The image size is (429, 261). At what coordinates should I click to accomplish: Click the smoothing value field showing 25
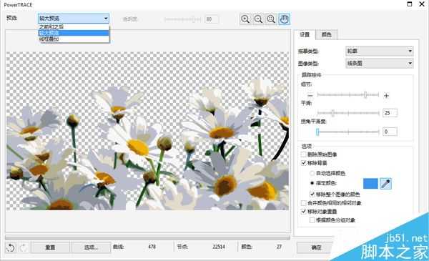390,113
